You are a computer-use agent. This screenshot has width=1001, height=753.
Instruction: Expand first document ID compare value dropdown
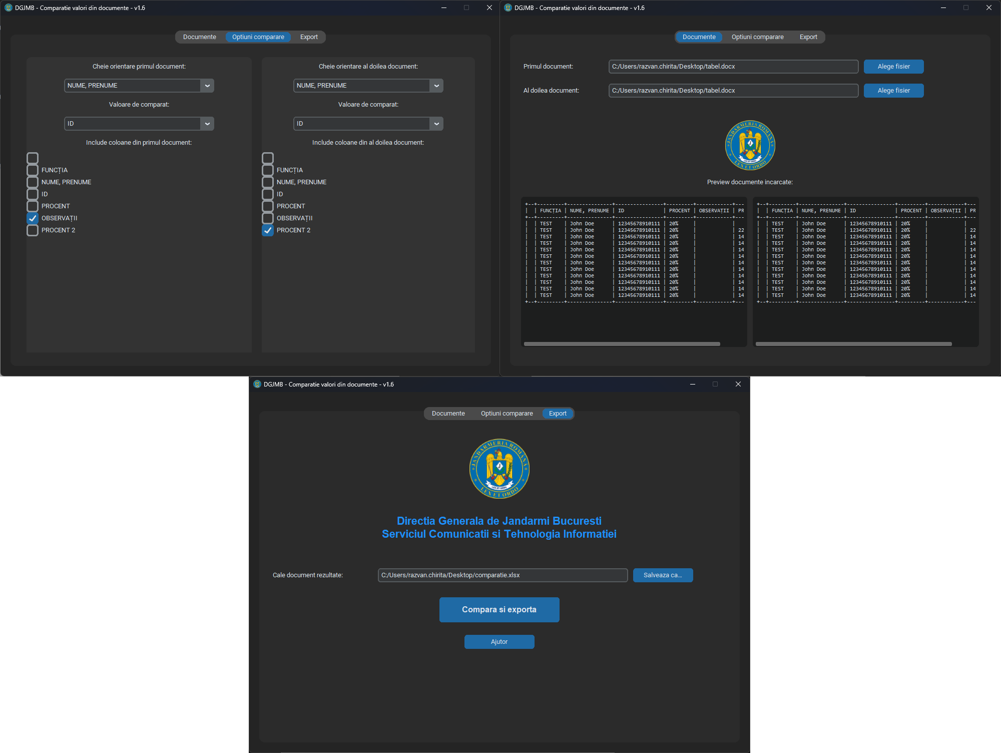tap(139, 124)
